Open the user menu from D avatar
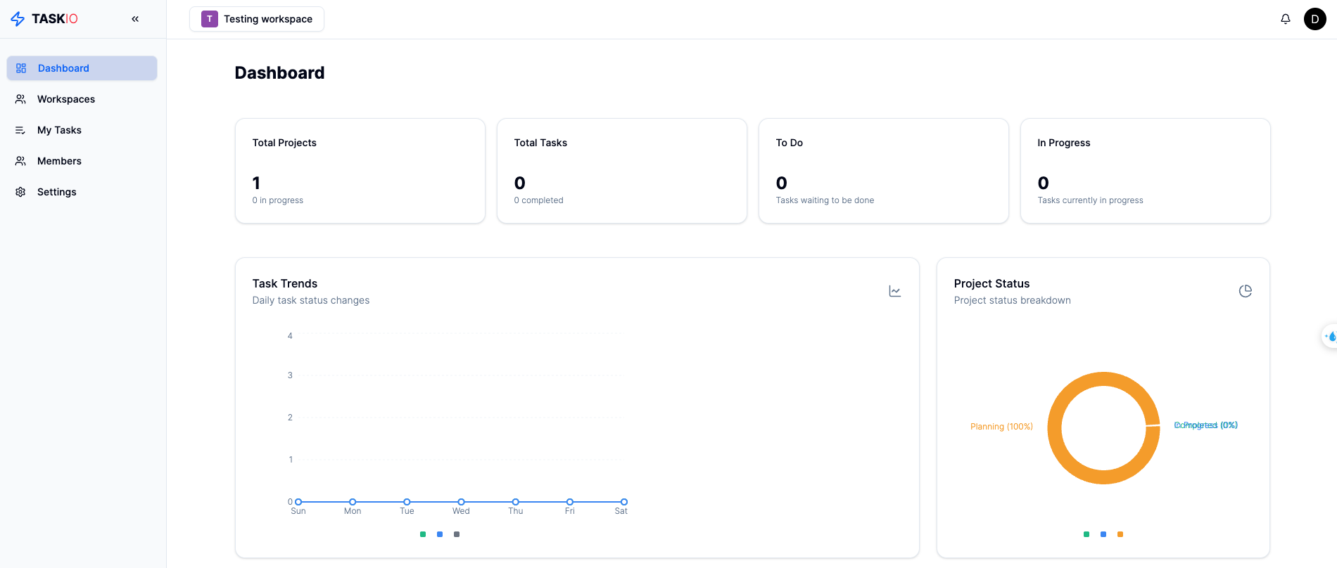The height and width of the screenshot is (568, 1337). click(1314, 19)
